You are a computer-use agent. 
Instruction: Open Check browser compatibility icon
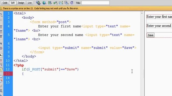[x=61, y=3]
